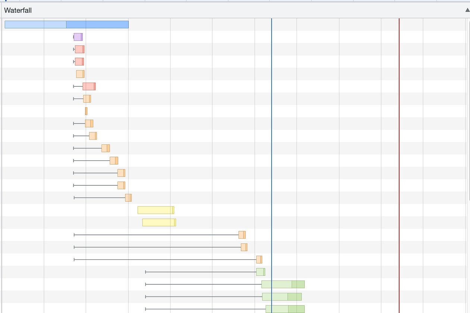Image resolution: width=470 pixels, height=313 pixels.
Task: Click the dark green segment of the bottom bar
Action: click(297, 309)
